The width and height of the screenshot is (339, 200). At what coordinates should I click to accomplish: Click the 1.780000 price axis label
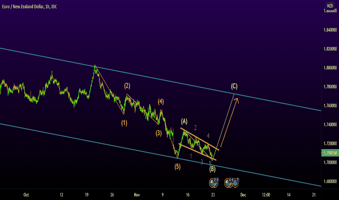click(330, 87)
